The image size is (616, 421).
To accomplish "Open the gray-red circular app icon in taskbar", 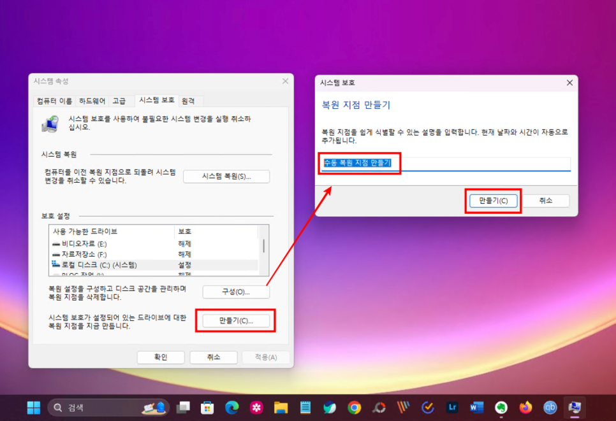I will pyautogui.click(x=379, y=408).
